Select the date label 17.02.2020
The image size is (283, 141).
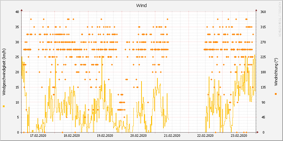[x=38, y=136]
